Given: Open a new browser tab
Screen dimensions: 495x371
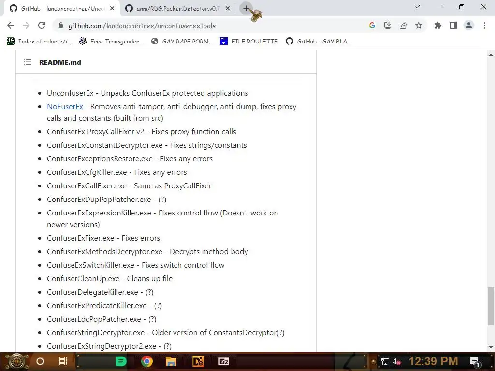Looking at the screenshot, I should [246, 8].
